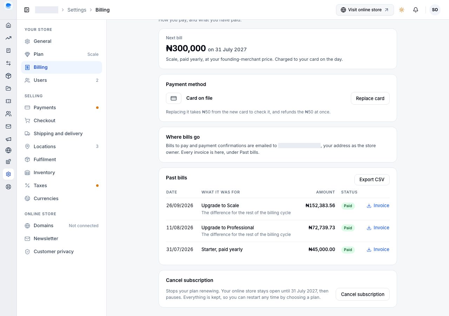Go to General settings
Screen dimensions: 449x316
[61, 41]
